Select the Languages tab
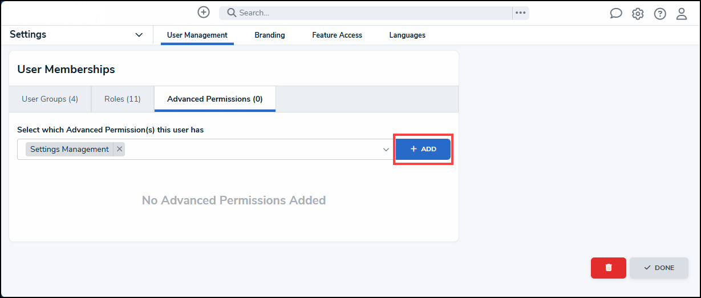 click(x=407, y=35)
